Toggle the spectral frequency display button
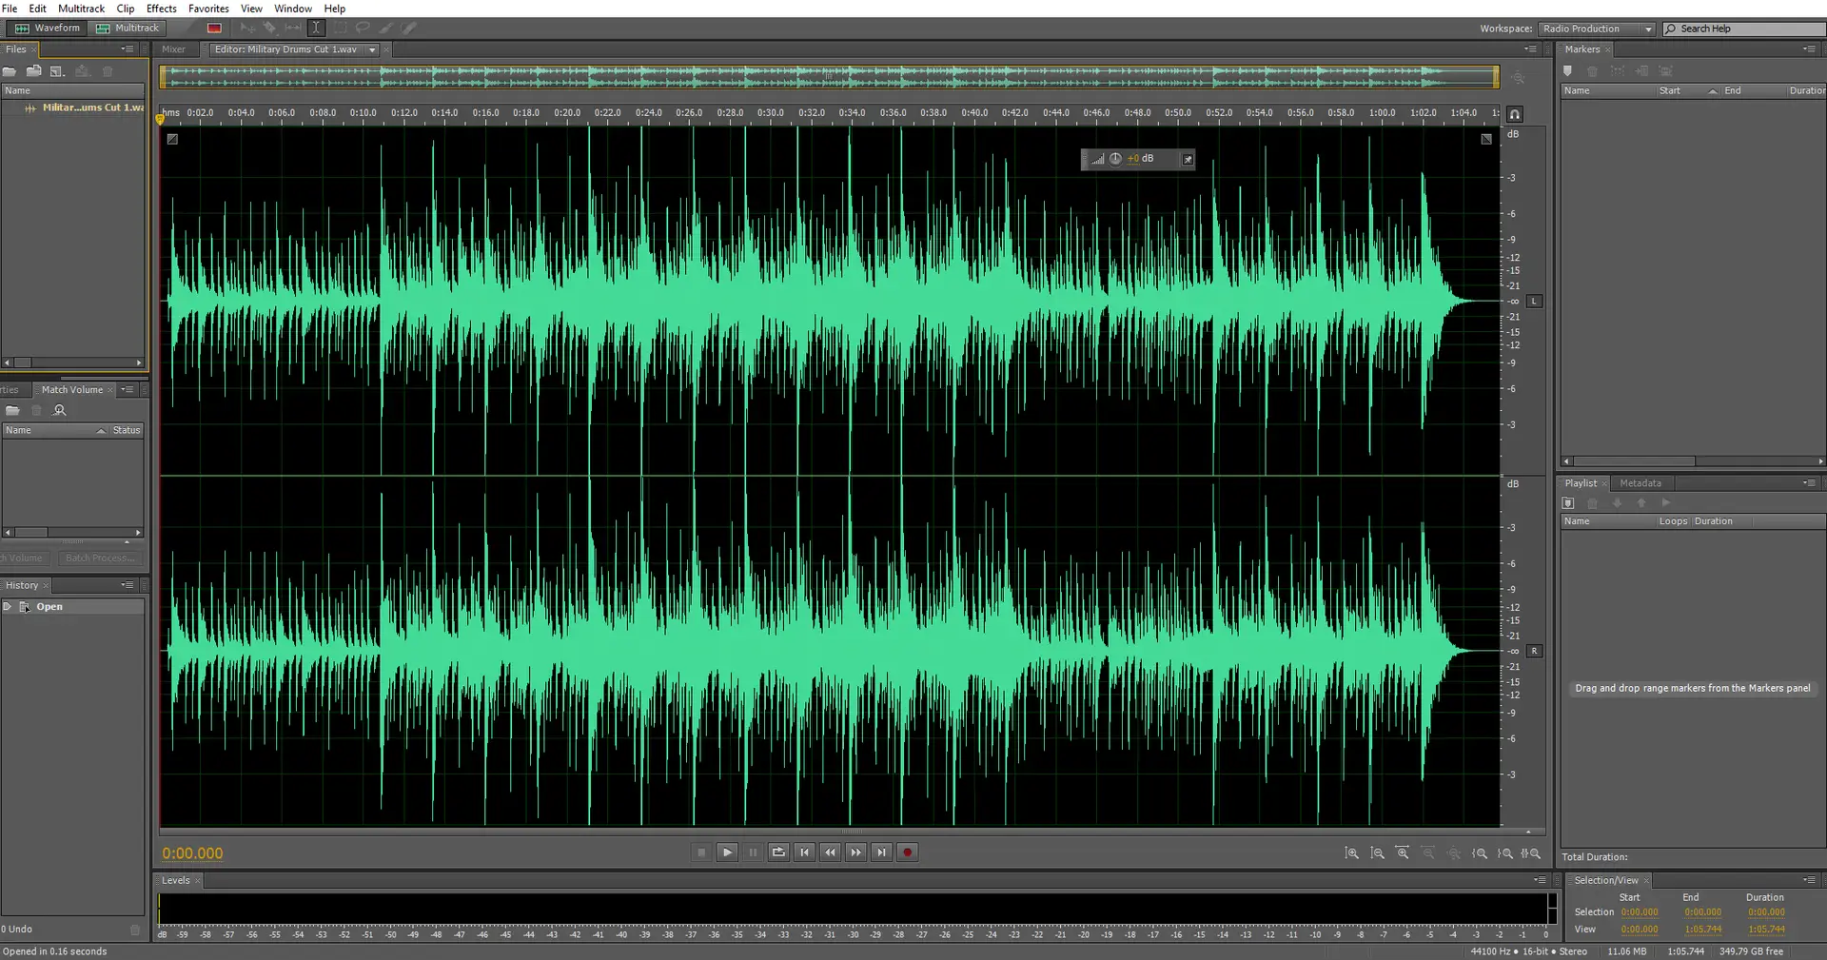Viewport: 1827px width, 960px height. point(214,29)
